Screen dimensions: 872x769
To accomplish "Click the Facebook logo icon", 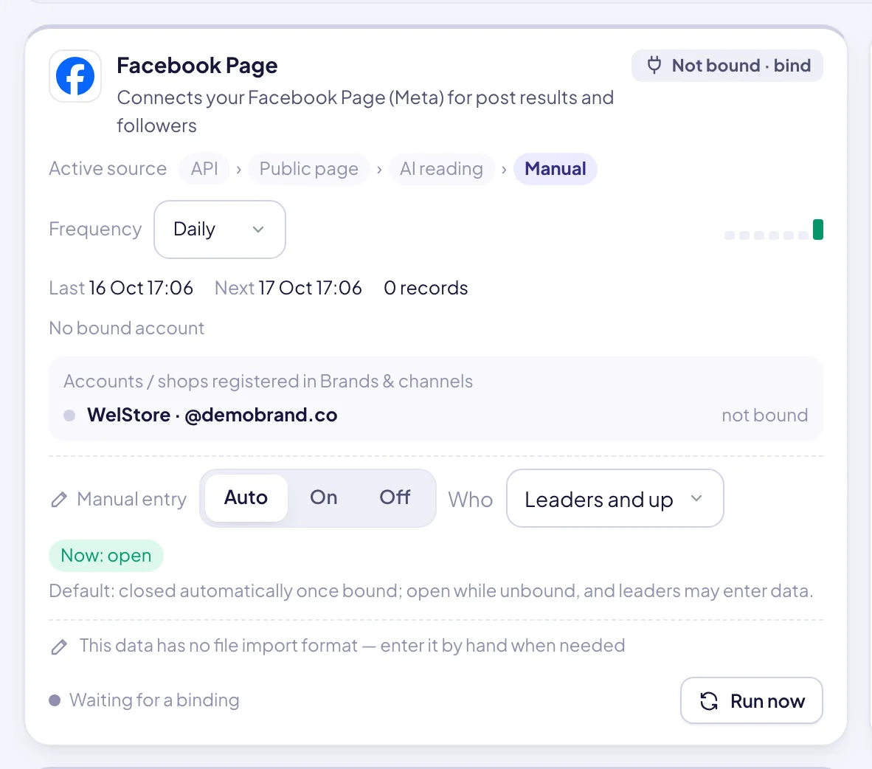I will pos(75,76).
